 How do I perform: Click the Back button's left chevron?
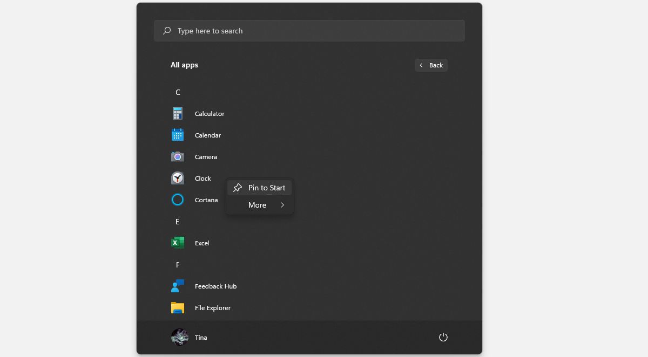(x=421, y=65)
